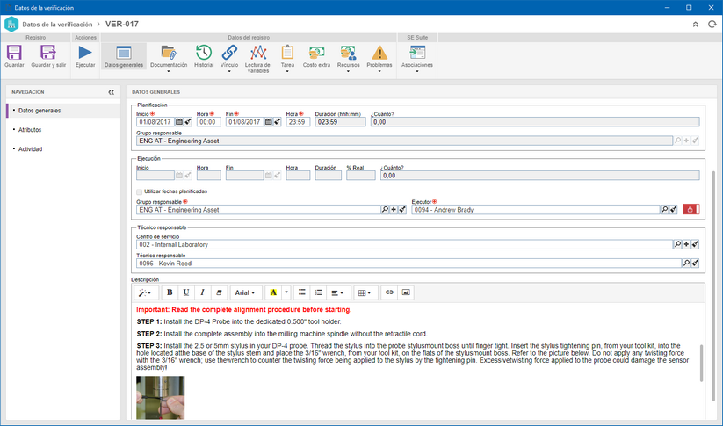Toggle italic formatting
The height and width of the screenshot is (426, 723).
[x=202, y=292]
